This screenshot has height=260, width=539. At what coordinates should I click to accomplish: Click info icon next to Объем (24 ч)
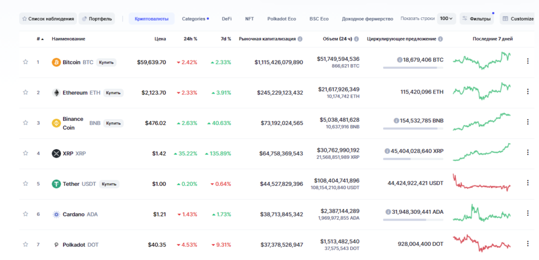point(356,39)
